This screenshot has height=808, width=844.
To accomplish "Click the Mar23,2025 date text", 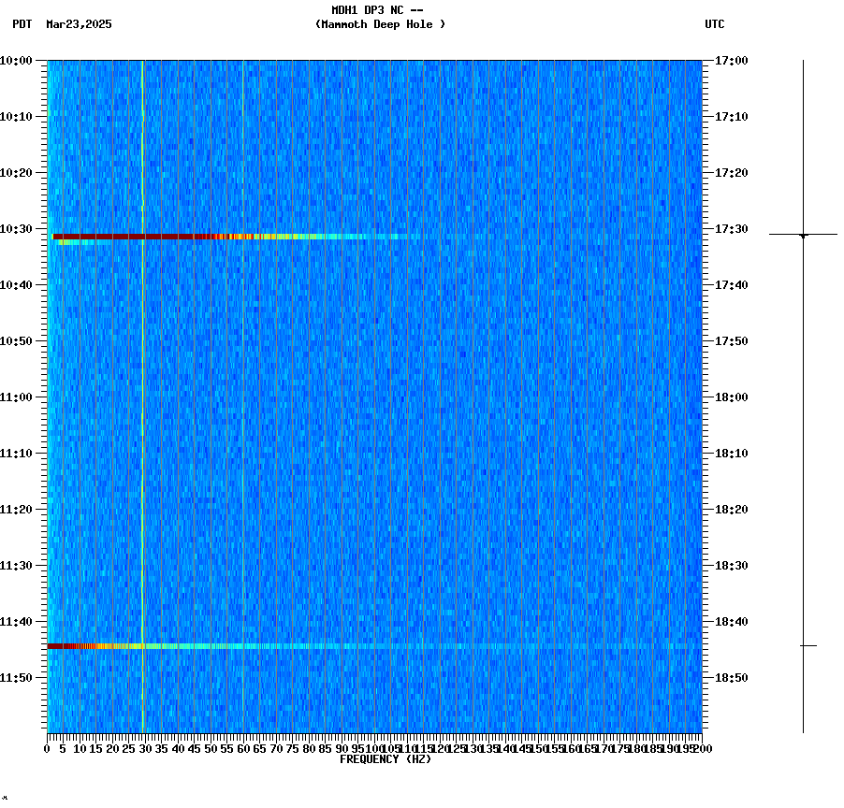I will pos(78,26).
